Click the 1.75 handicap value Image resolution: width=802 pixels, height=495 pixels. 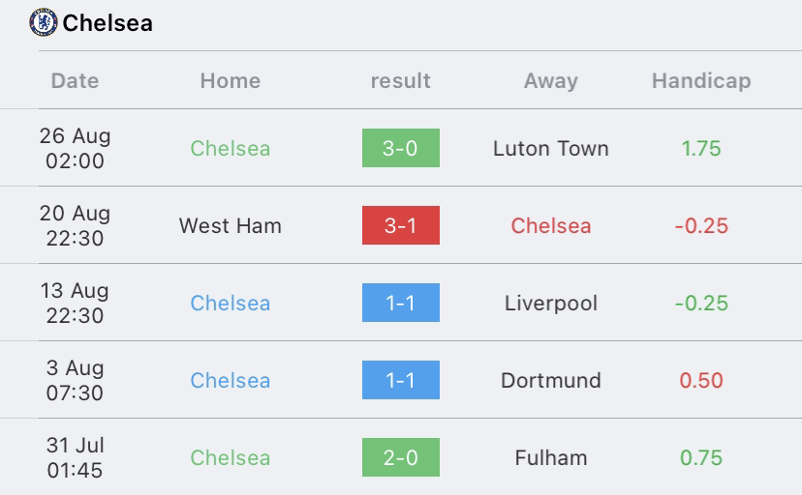click(x=701, y=149)
